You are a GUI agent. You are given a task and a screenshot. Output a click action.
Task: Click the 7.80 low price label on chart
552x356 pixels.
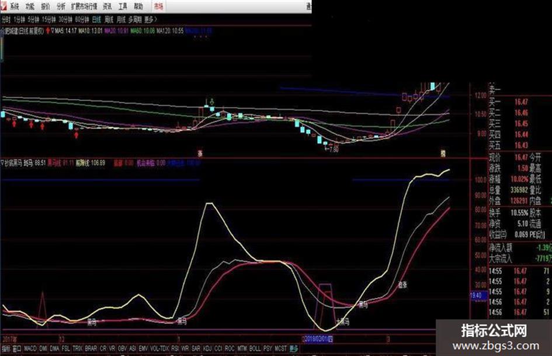pyautogui.click(x=333, y=150)
